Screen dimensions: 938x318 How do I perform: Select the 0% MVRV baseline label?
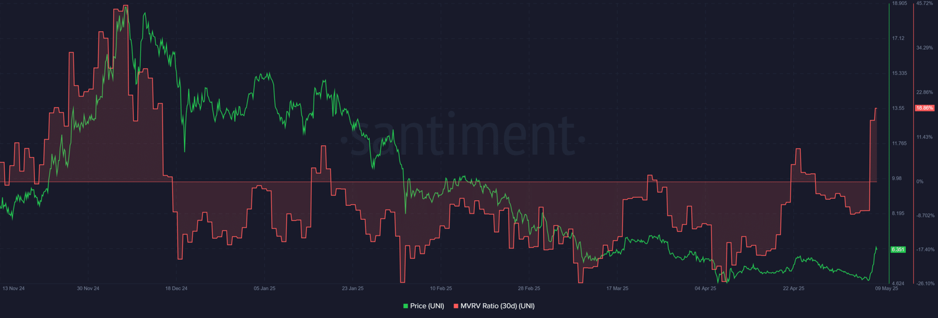click(920, 182)
